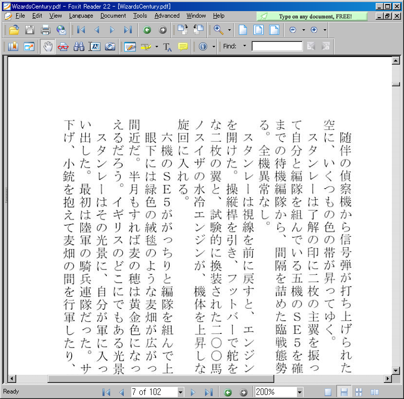The width and height of the screenshot is (404, 399).
Task: Expand the info icon dropdown arrow
Action: coord(214,46)
